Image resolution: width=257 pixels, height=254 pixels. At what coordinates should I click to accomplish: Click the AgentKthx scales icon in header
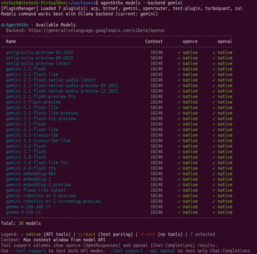pyautogui.click(x=3, y=25)
